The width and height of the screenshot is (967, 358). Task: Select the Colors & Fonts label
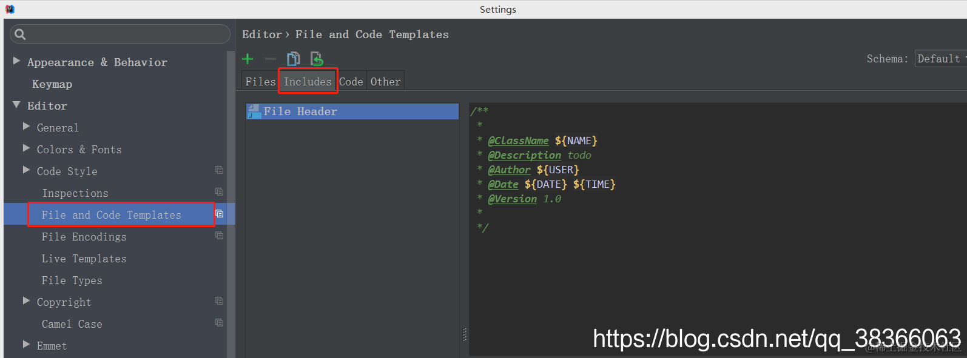tap(79, 150)
